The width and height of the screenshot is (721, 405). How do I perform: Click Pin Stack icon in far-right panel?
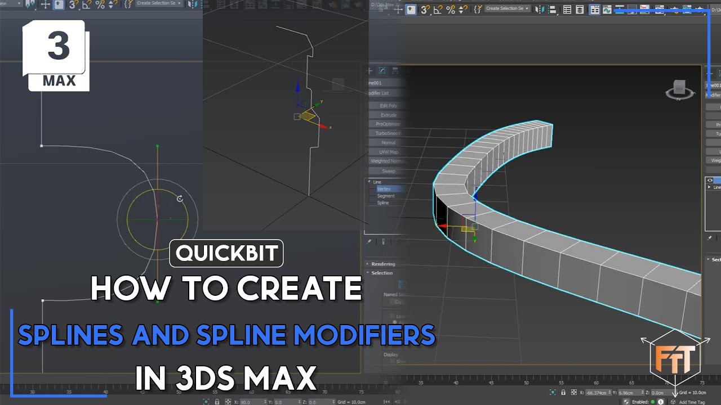point(709,238)
